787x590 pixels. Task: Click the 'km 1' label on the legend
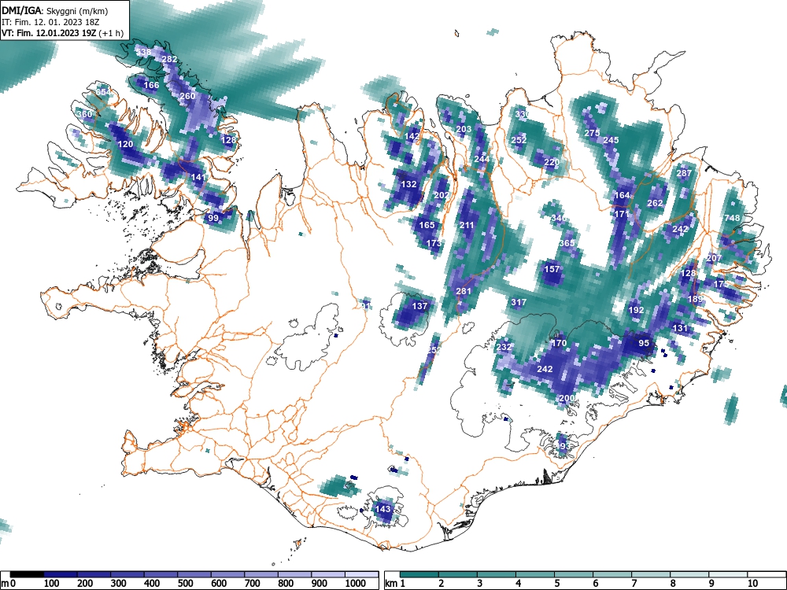click(x=396, y=584)
